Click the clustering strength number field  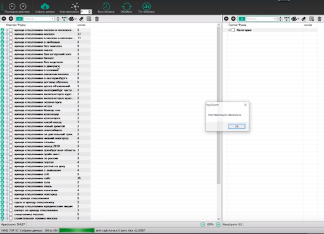point(84,11)
